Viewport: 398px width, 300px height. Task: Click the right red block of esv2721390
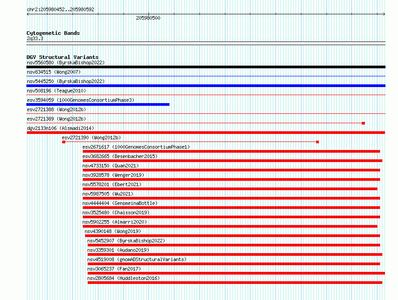tap(318, 142)
